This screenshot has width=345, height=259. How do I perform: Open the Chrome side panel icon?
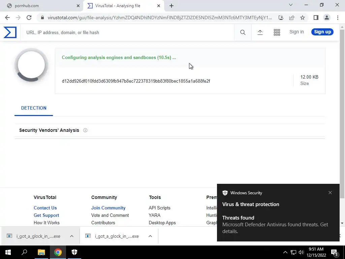tap(316, 18)
